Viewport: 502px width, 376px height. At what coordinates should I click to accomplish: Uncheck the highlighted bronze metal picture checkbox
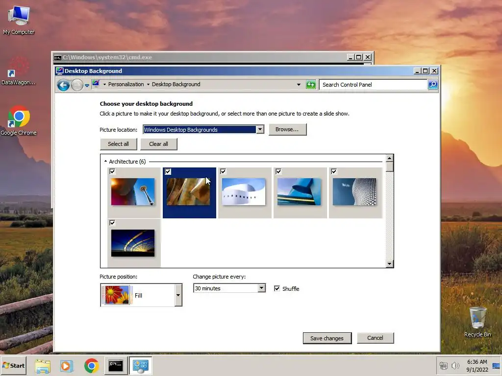(x=168, y=172)
